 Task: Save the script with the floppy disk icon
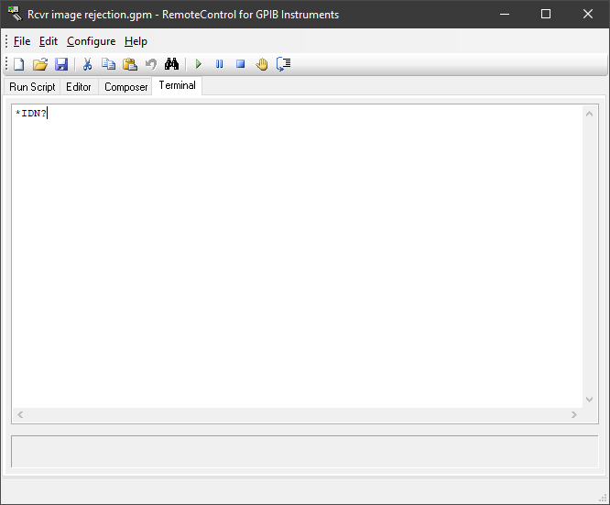click(61, 64)
